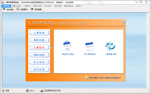Click the F8 navigation hint text

point(105,78)
